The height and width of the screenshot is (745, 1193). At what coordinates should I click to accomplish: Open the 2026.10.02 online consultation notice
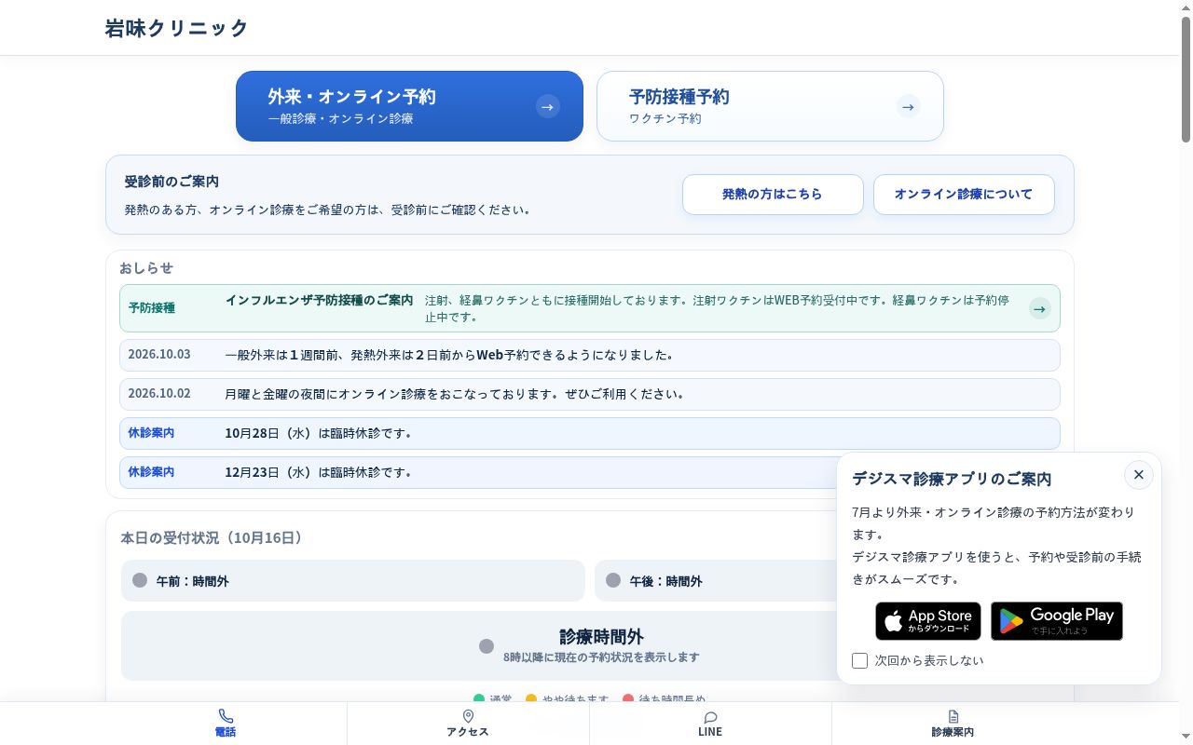590,394
